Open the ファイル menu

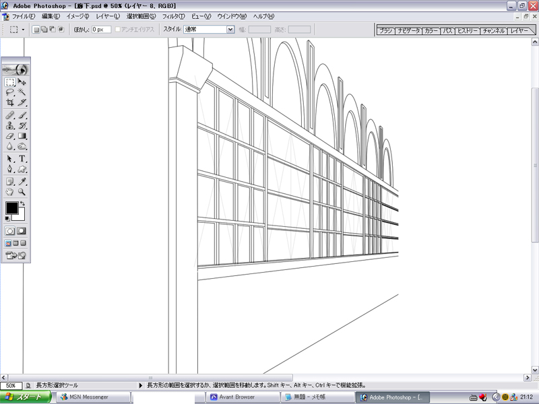click(x=24, y=16)
